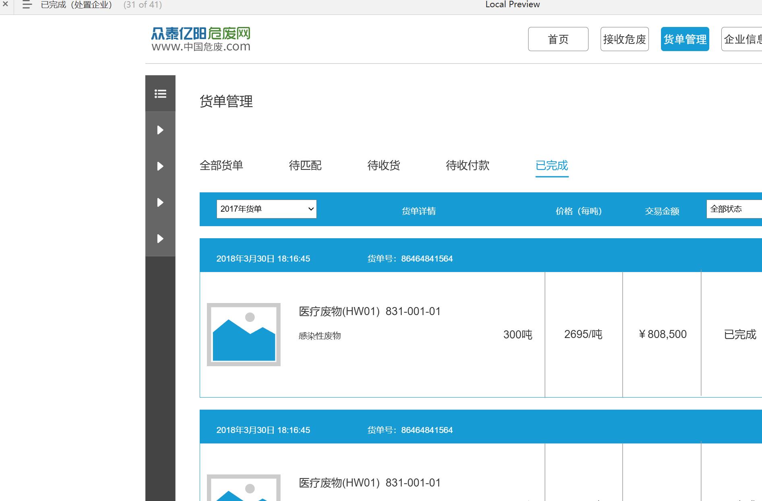762x501 pixels.
Task: Switch to the 待收货 tab
Action: (384, 165)
